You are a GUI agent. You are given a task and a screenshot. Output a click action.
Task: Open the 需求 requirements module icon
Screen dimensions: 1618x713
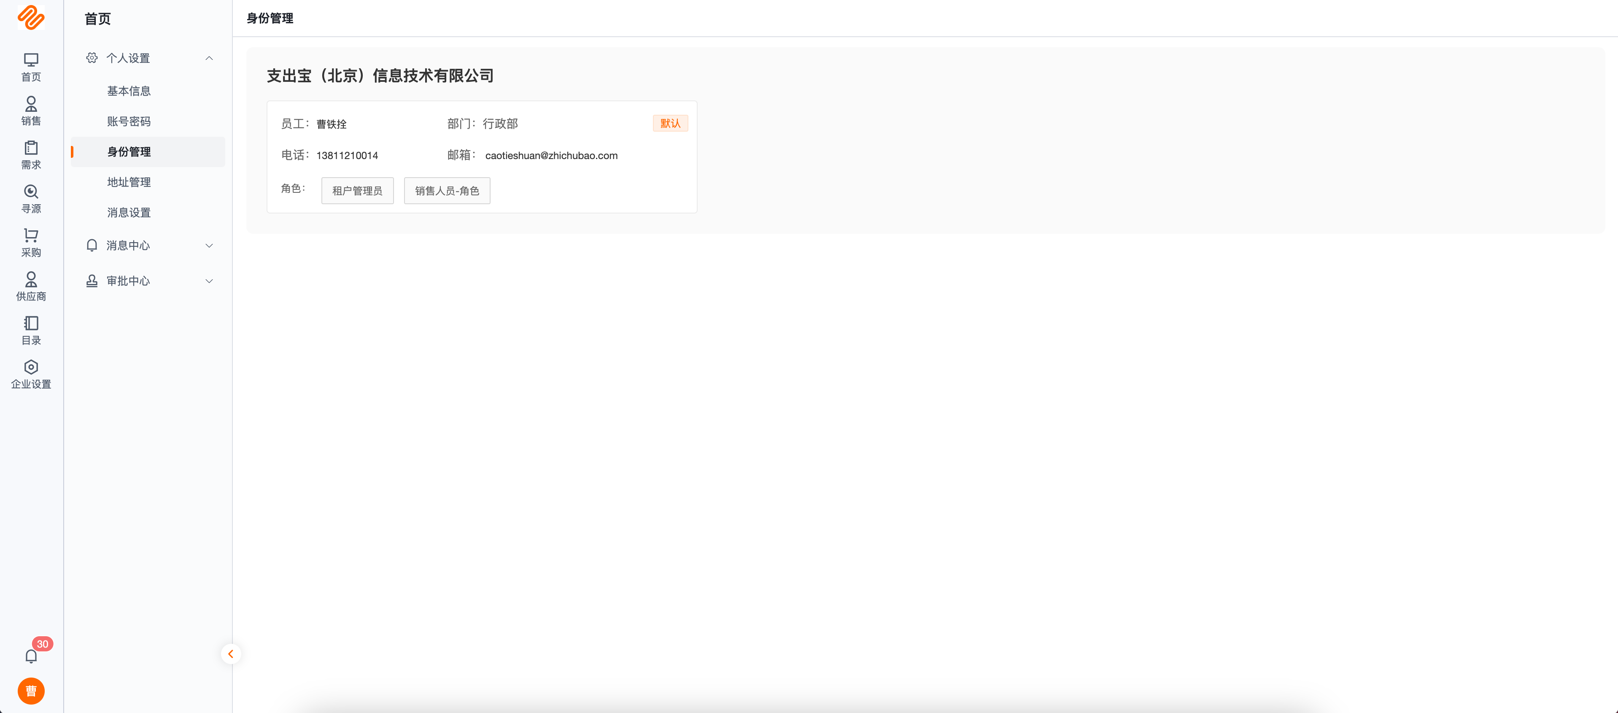tap(31, 155)
